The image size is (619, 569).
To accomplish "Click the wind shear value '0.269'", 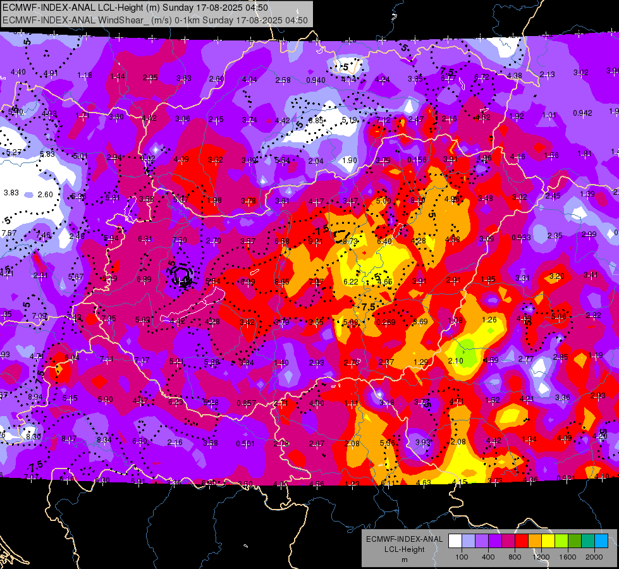I will (386, 322).
